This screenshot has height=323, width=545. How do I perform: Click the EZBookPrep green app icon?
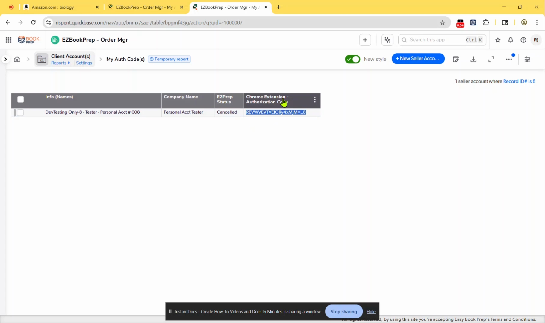[x=55, y=40]
